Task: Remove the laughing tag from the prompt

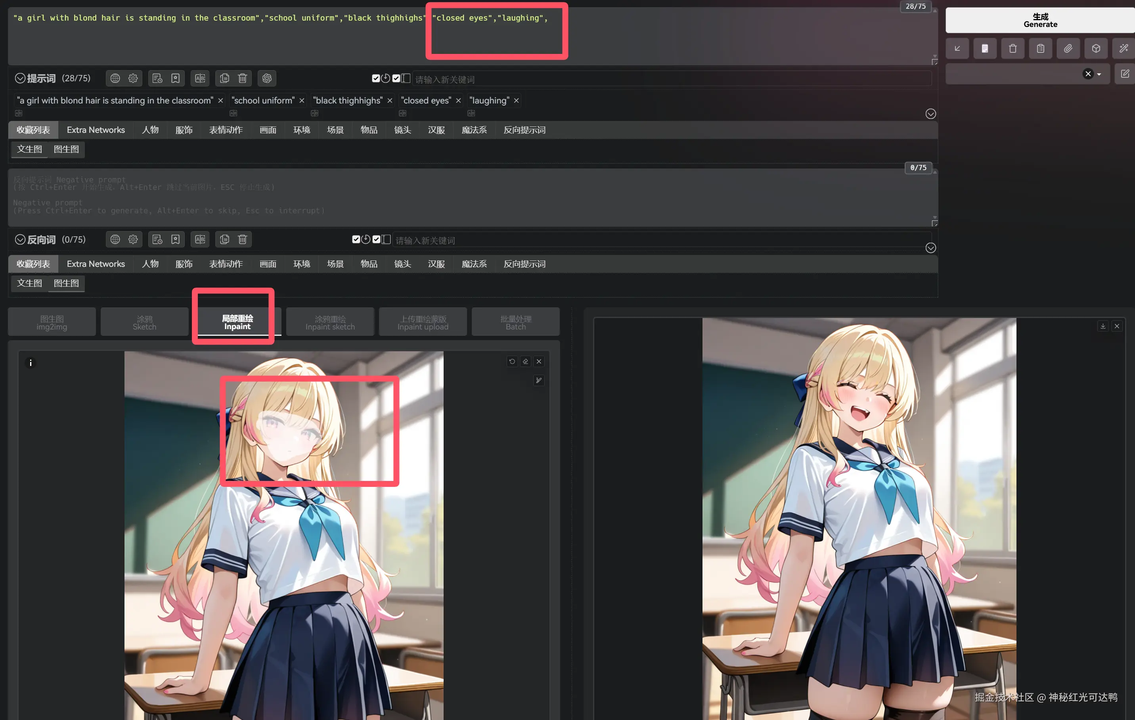Action: 516,100
